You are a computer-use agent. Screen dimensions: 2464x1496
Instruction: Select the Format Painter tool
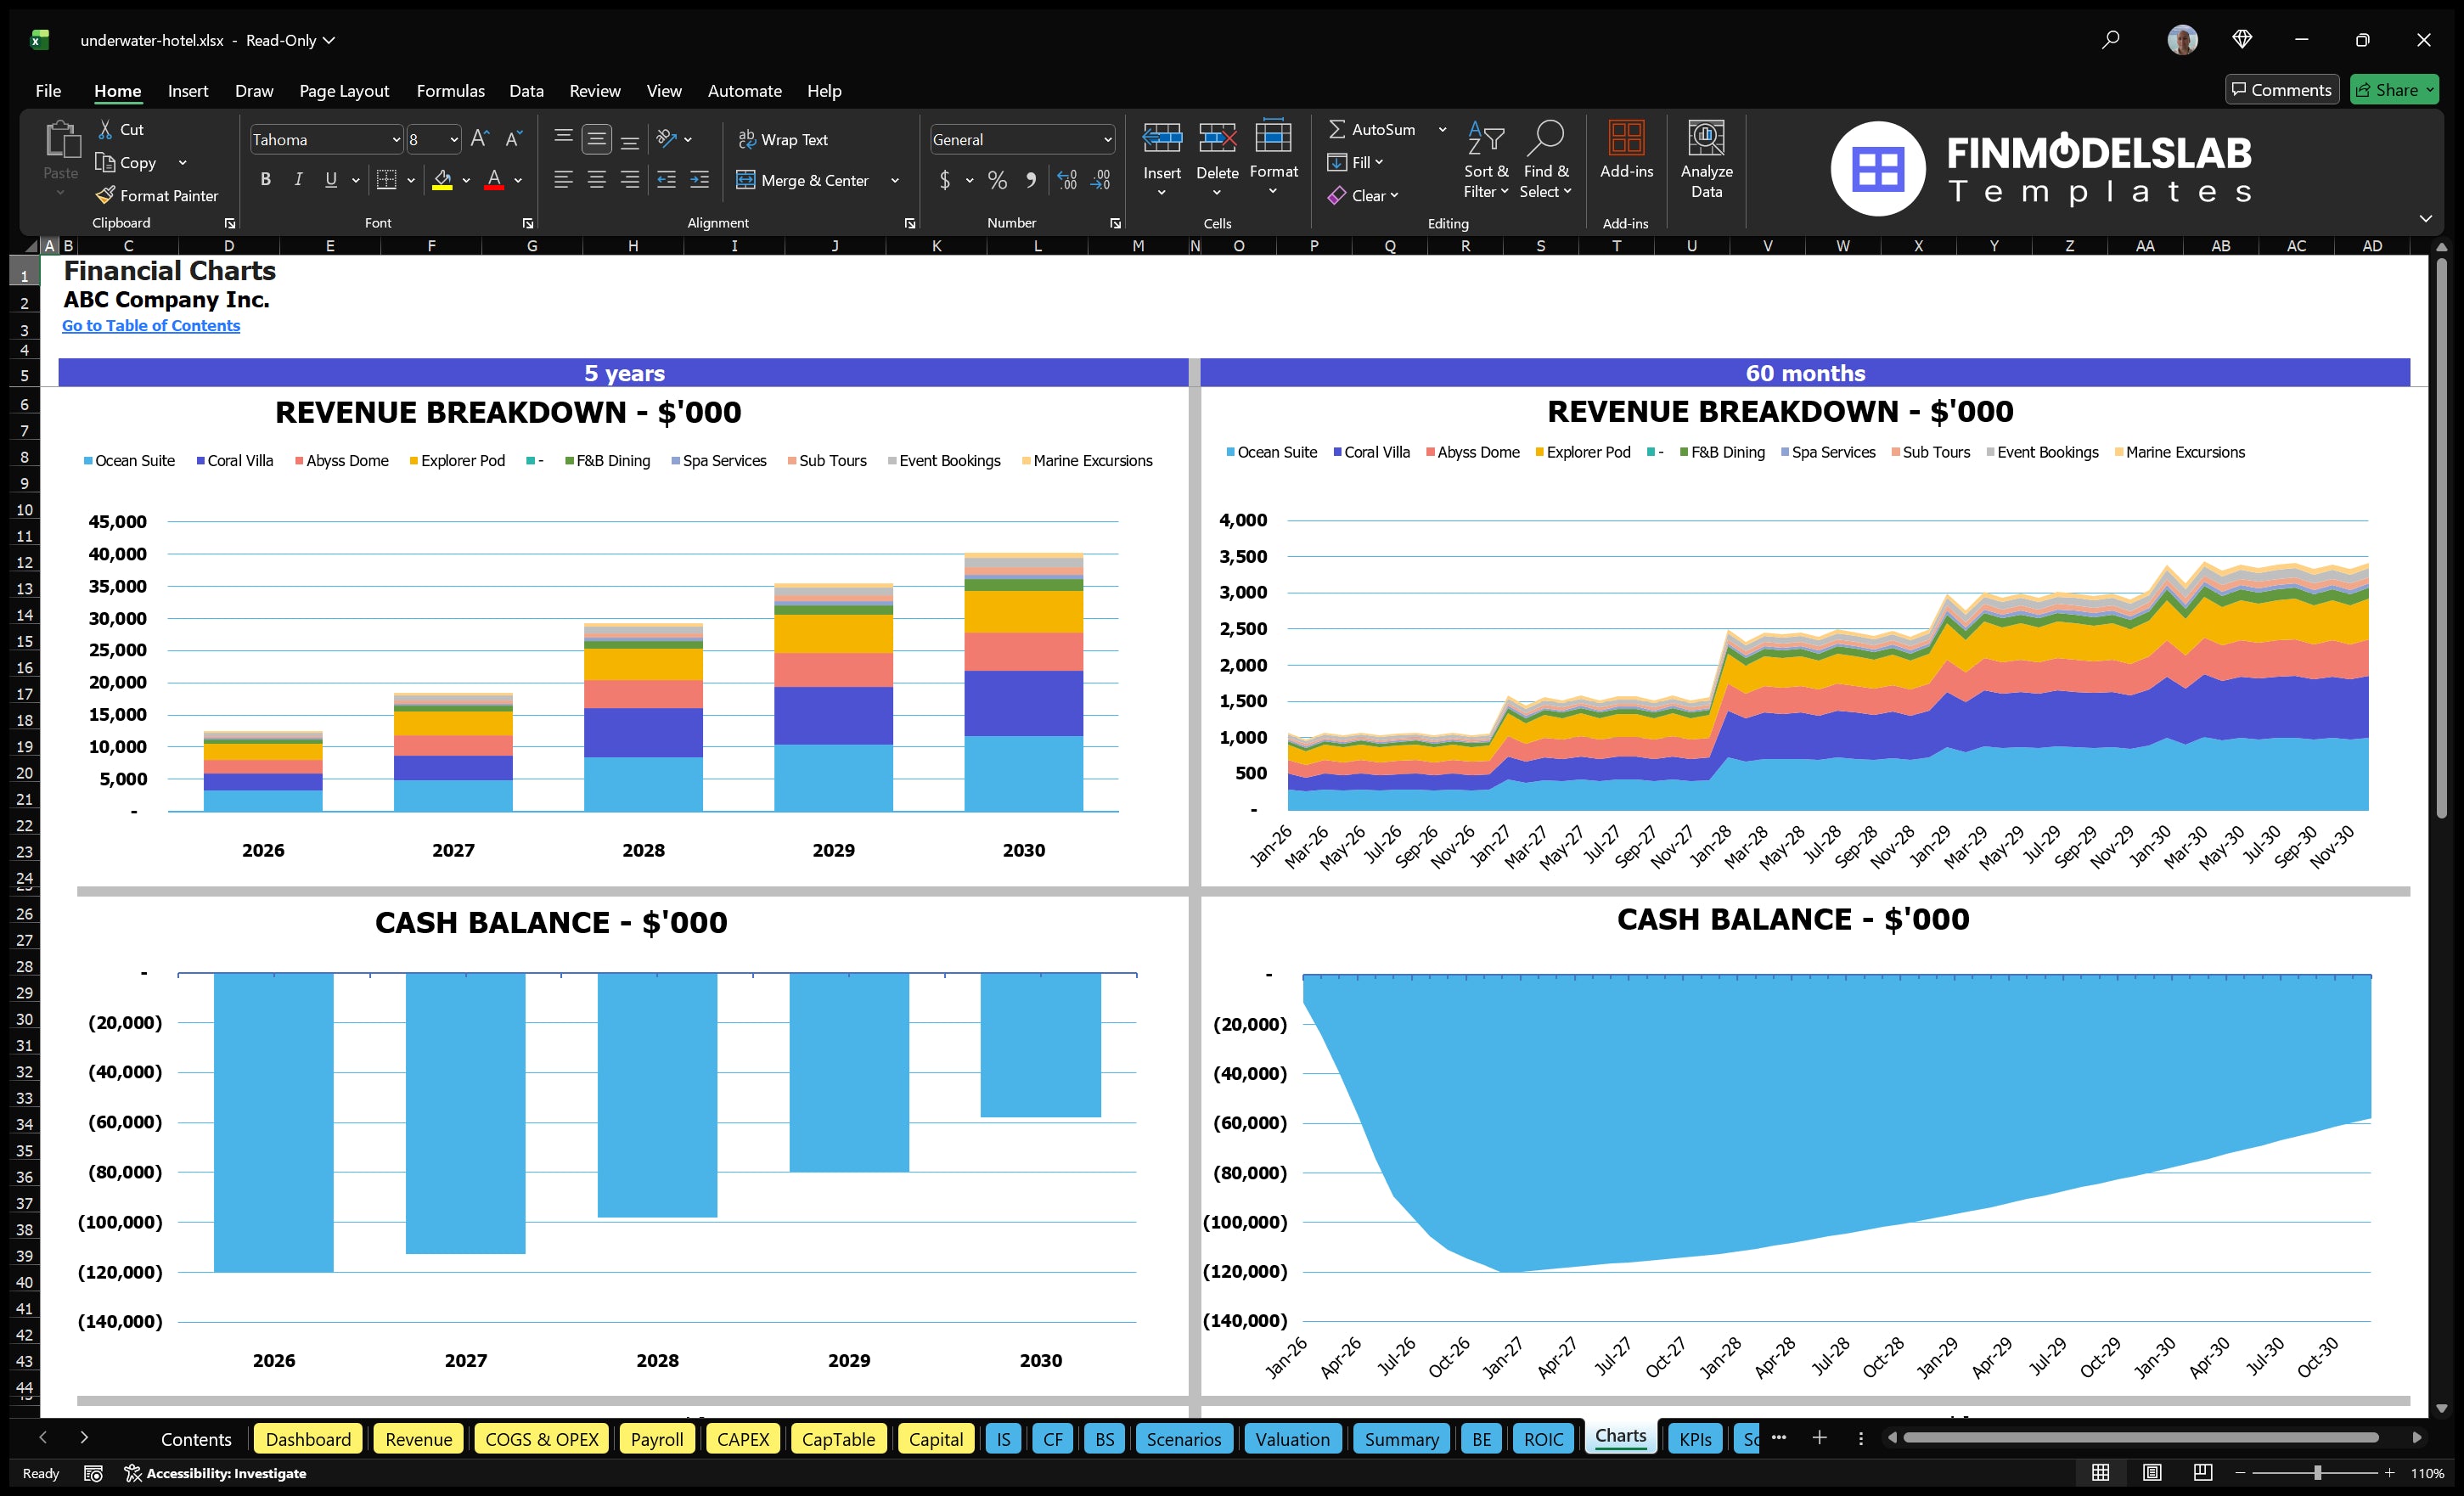[157, 195]
